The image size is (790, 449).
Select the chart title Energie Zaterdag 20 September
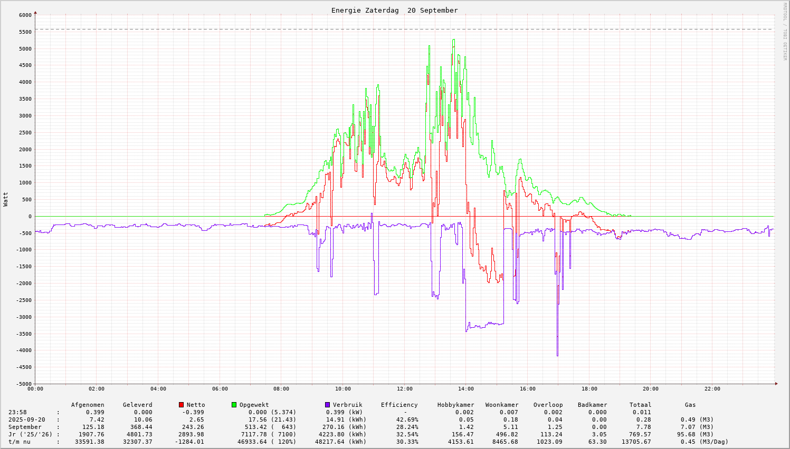pyautogui.click(x=394, y=11)
